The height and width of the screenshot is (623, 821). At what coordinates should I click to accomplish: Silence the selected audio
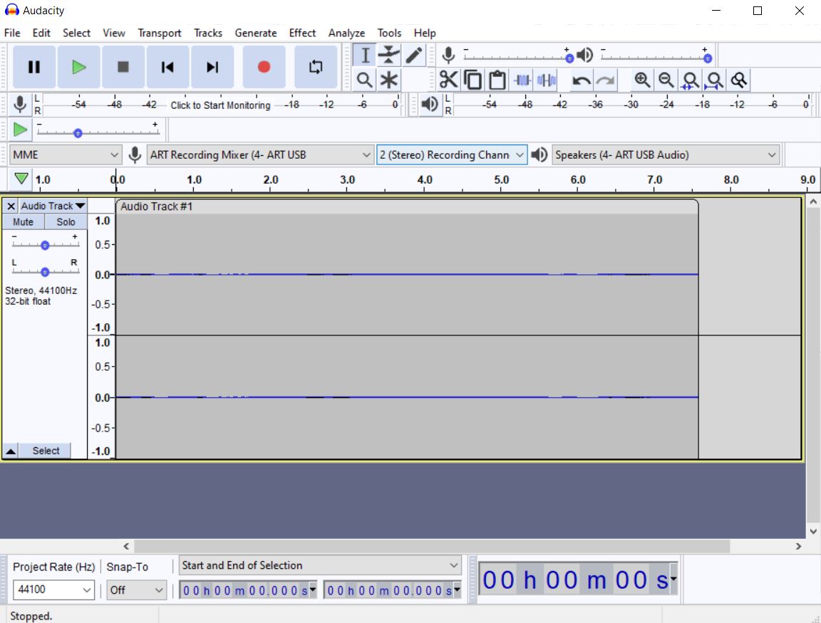tap(546, 80)
